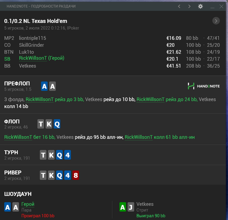Click the gray Ten card on the turn row
228x220 pixels.
point(43,155)
